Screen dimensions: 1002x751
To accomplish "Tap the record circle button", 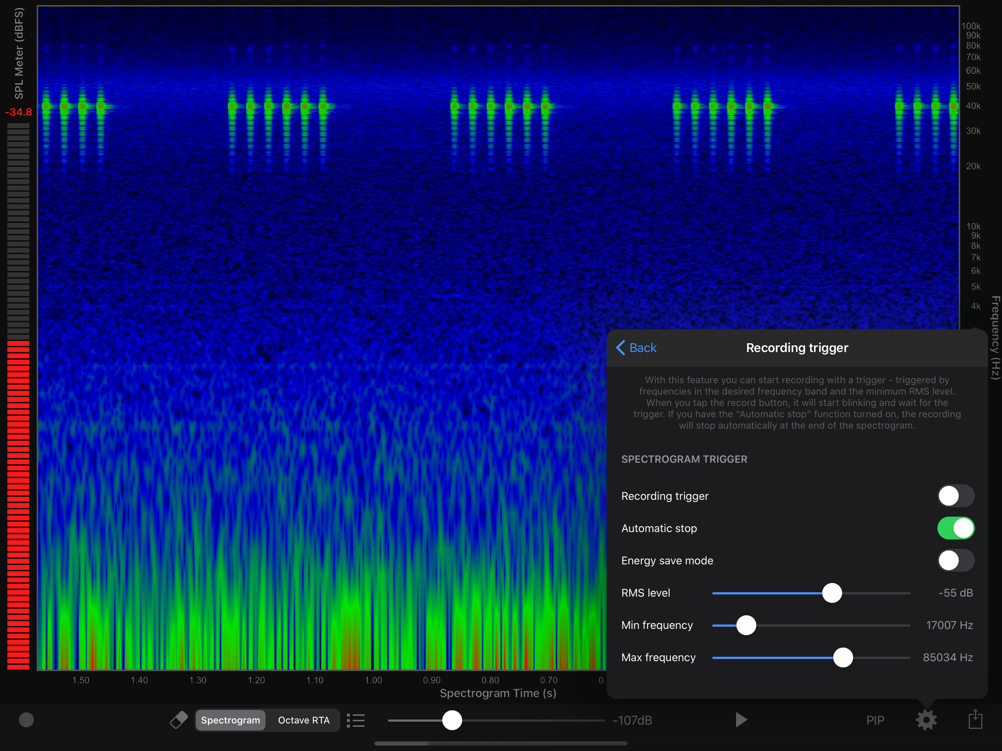I will (26, 720).
